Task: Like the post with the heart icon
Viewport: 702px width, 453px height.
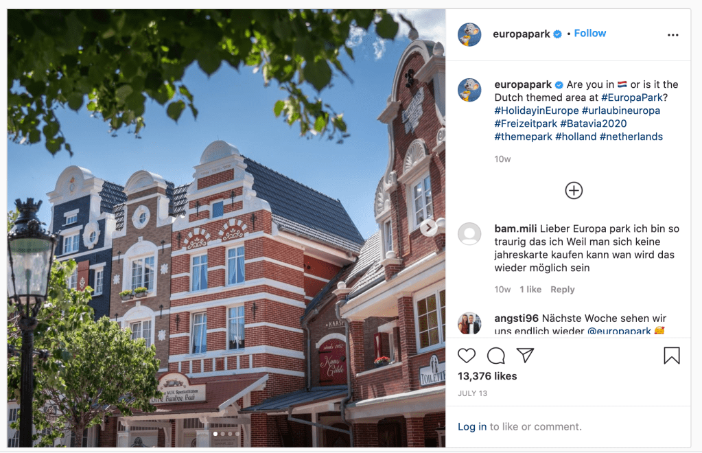Action: [467, 356]
